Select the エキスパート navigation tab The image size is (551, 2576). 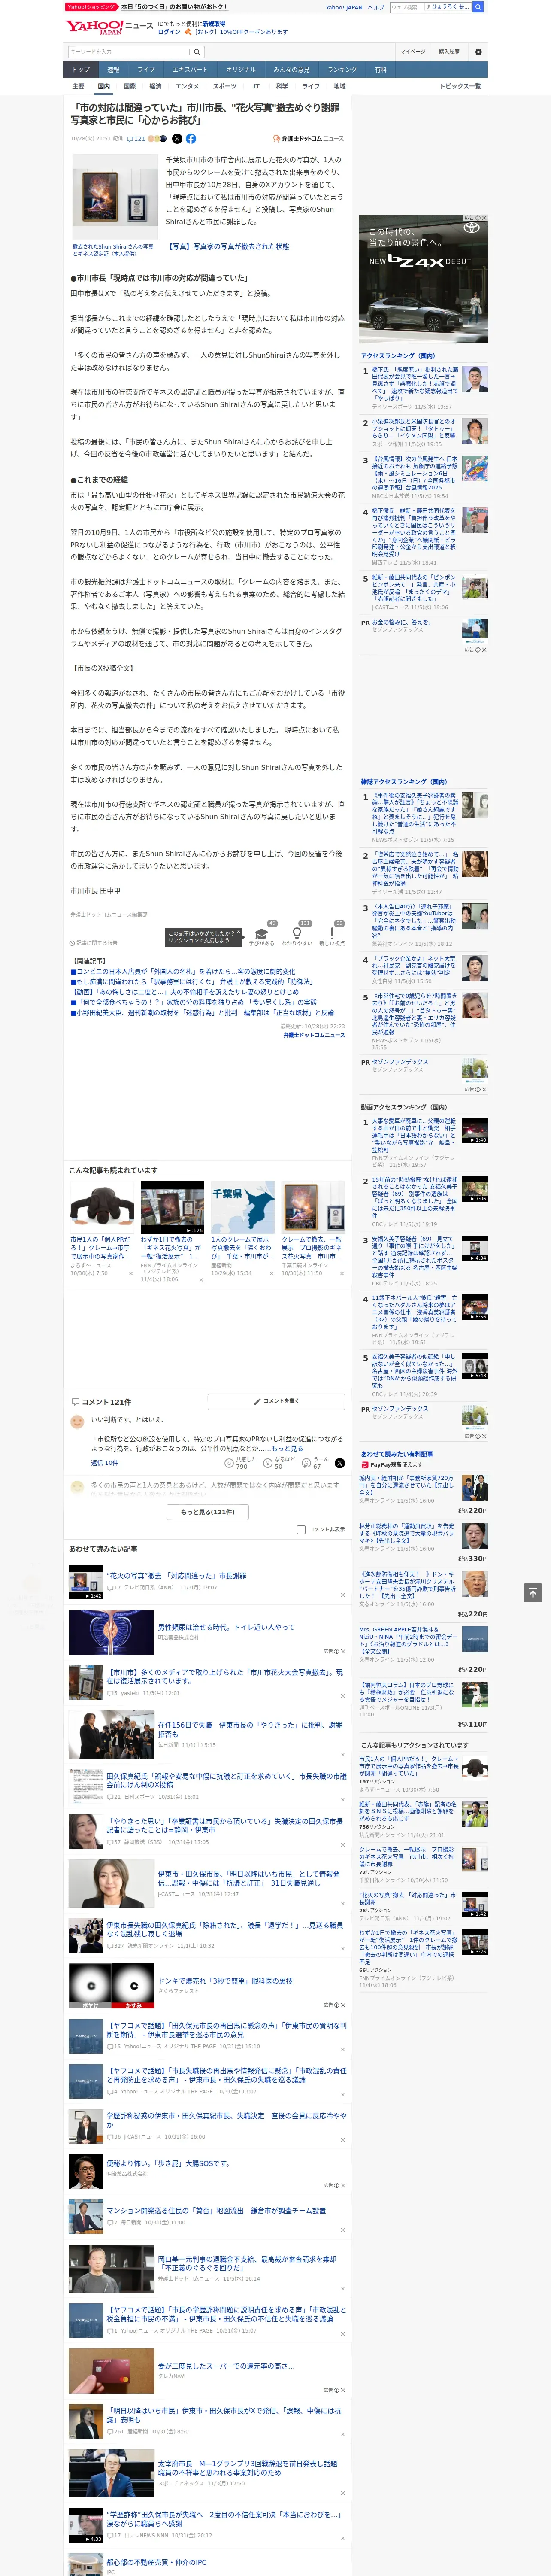(190, 69)
